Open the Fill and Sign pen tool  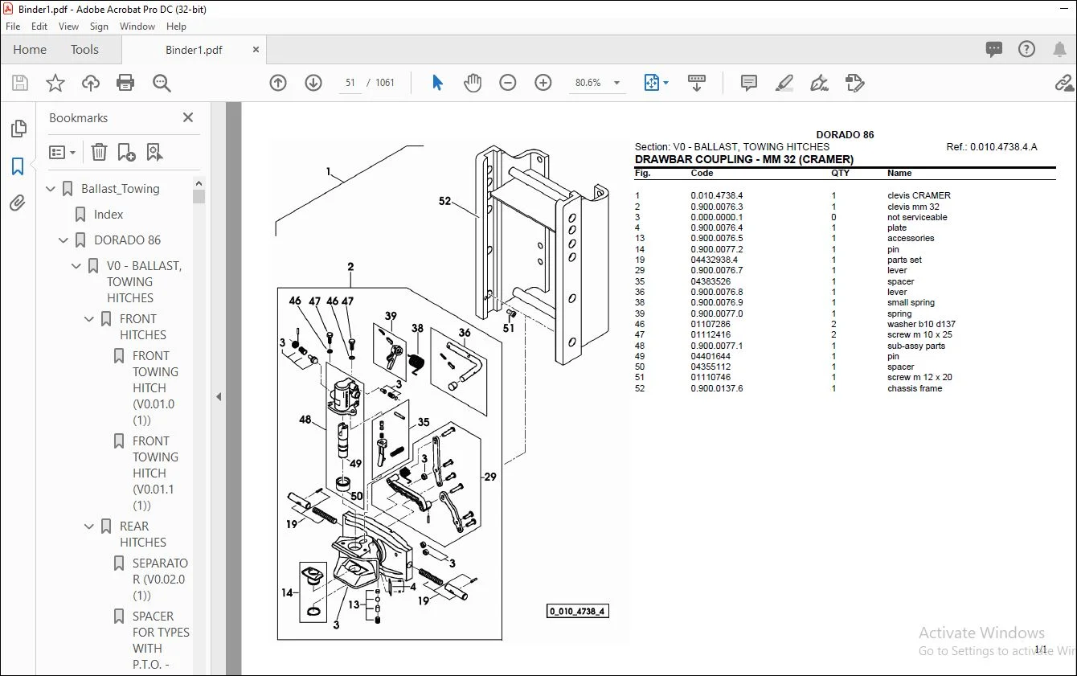tap(820, 83)
